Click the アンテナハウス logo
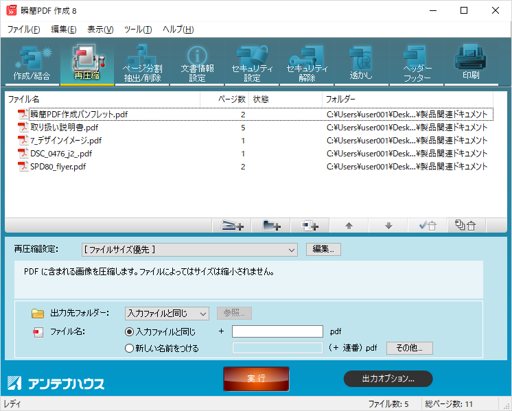The width and height of the screenshot is (512, 411). tap(56, 384)
